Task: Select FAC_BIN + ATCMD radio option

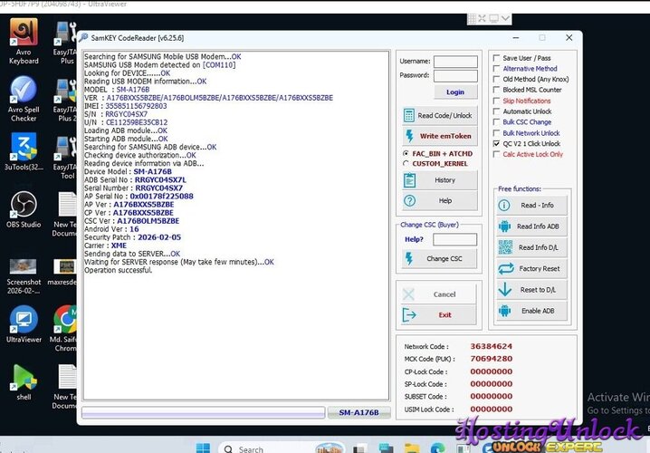Action: tap(406, 153)
